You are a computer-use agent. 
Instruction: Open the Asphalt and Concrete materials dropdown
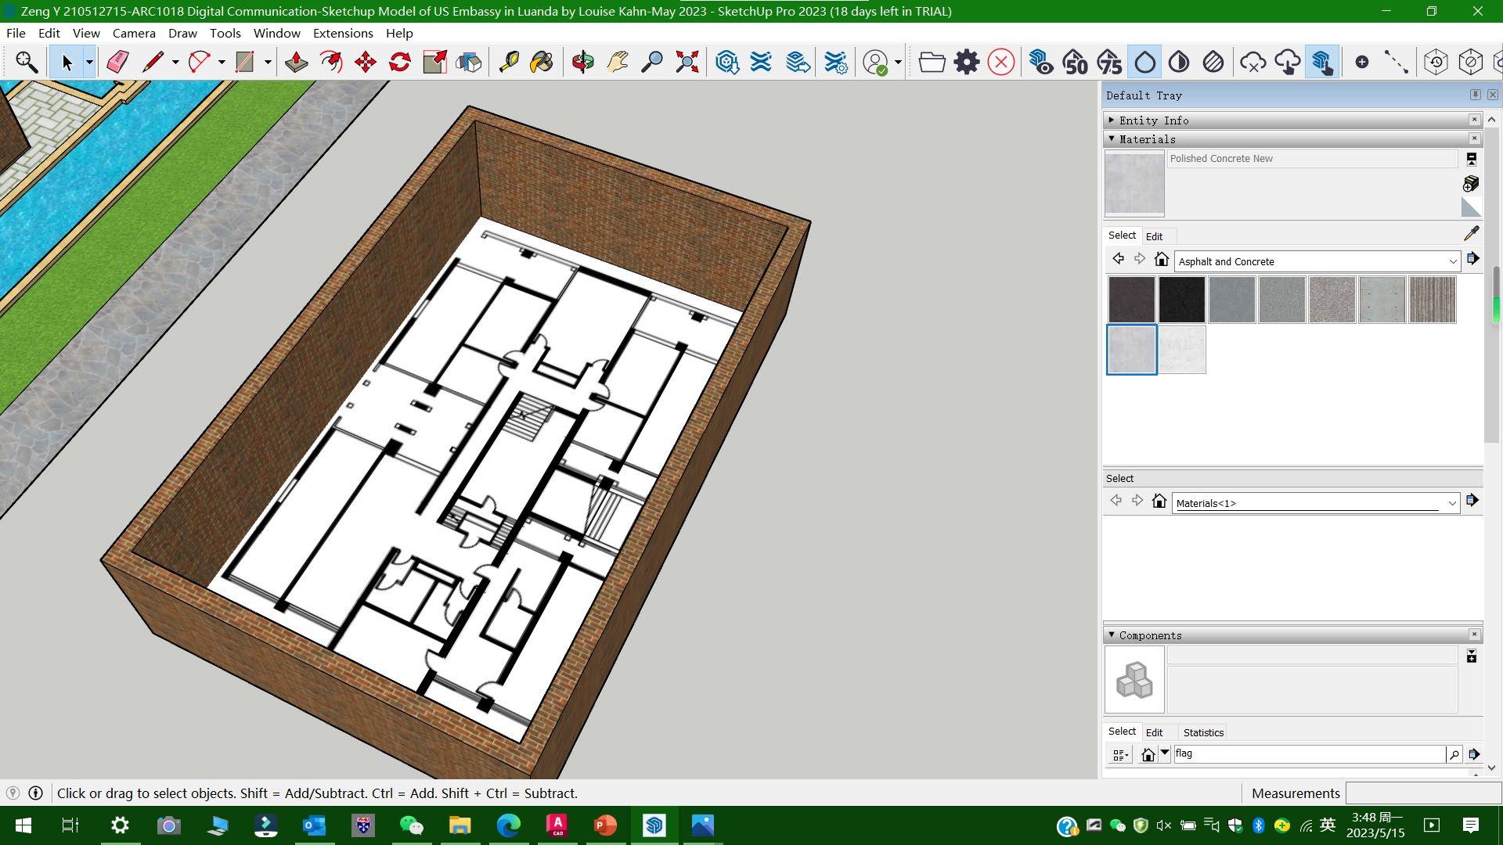point(1452,261)
